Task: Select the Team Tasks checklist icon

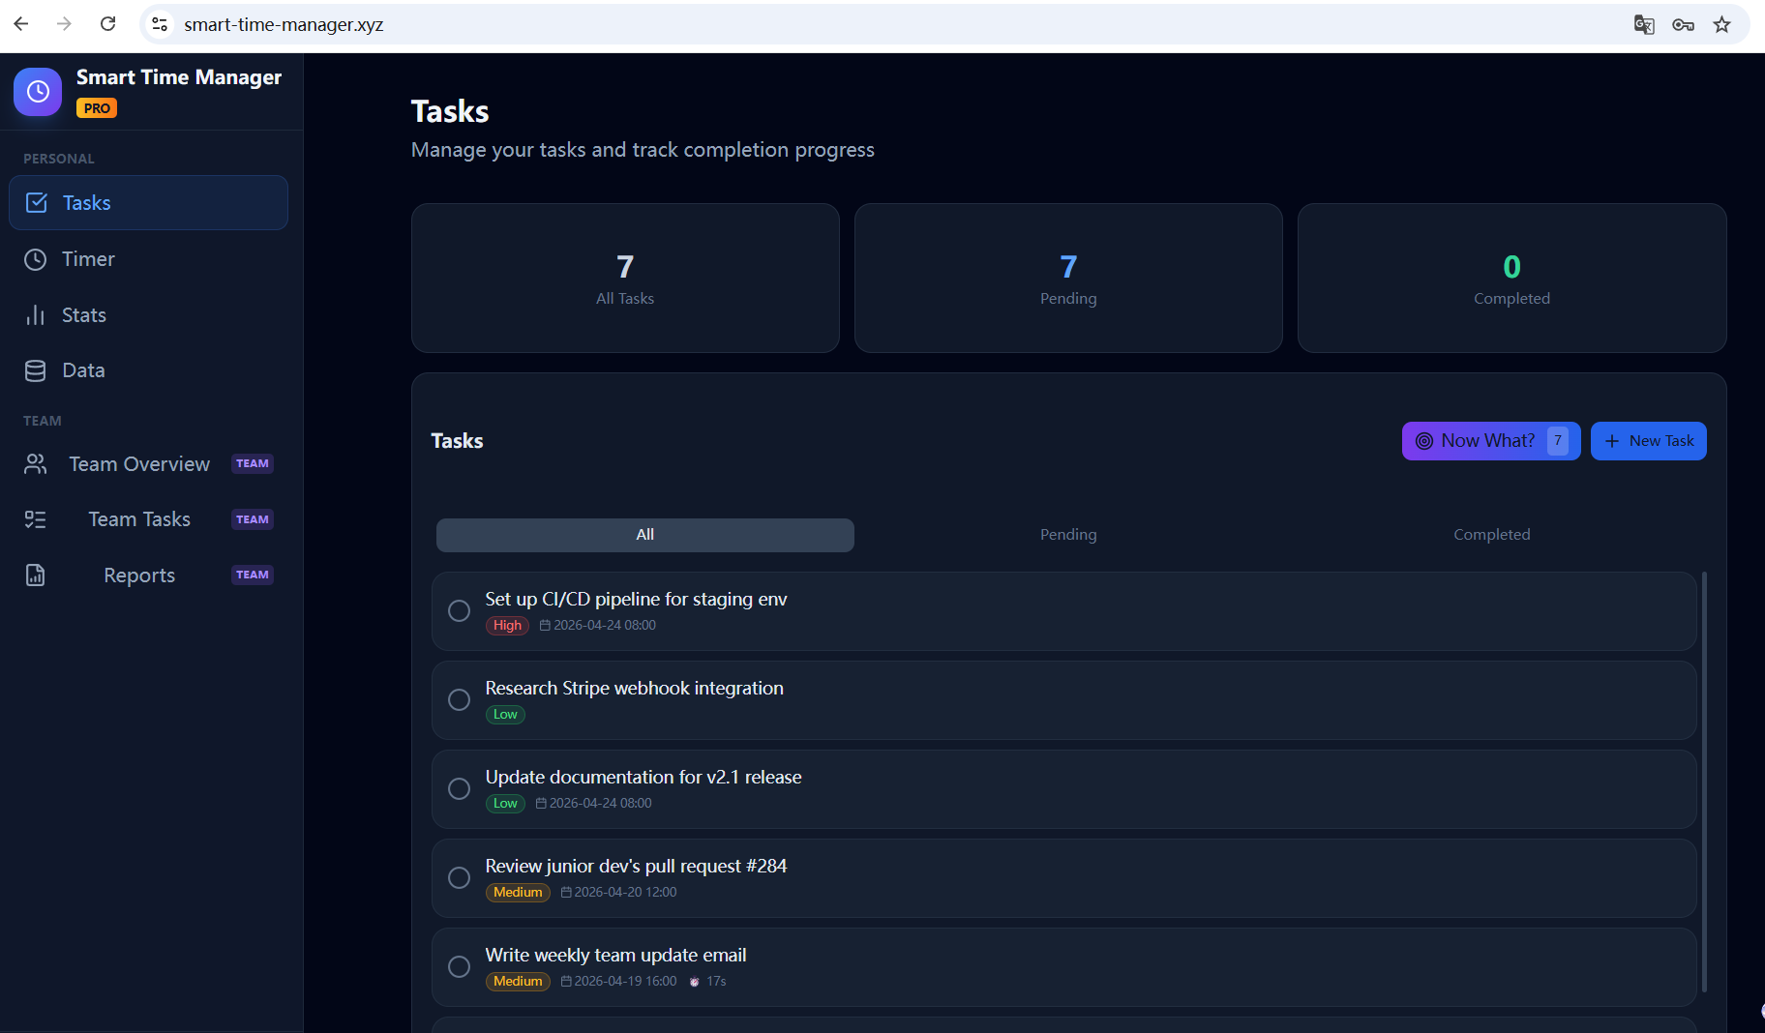Action: pyautogui.click(x=36, y=519)
